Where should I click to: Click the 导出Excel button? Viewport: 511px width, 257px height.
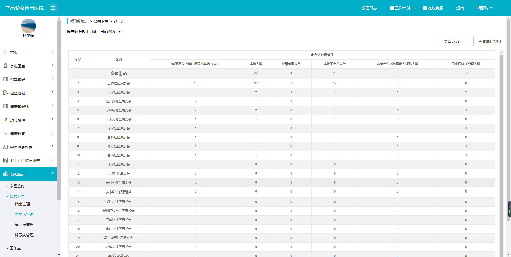click(452, 41)
